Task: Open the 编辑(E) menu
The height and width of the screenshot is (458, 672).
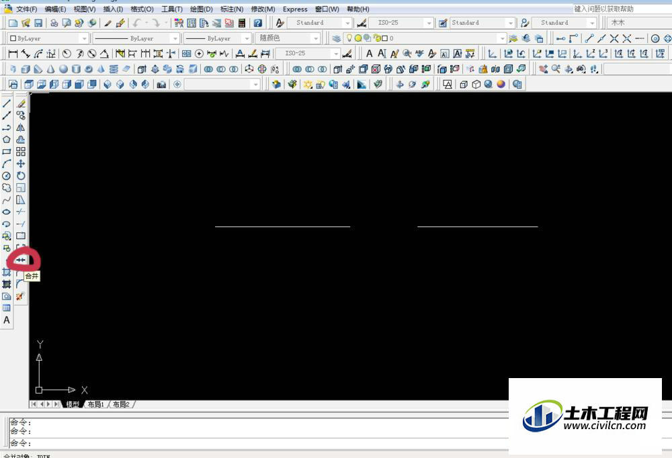Action: click(55, 9)
